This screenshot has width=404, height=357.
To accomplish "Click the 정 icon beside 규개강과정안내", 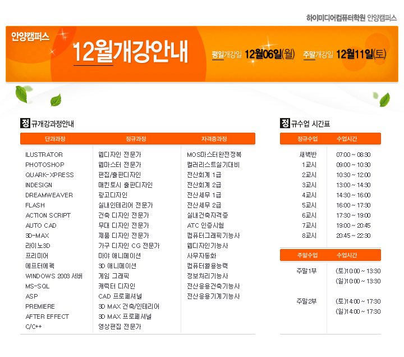I will tap(25, 123).
